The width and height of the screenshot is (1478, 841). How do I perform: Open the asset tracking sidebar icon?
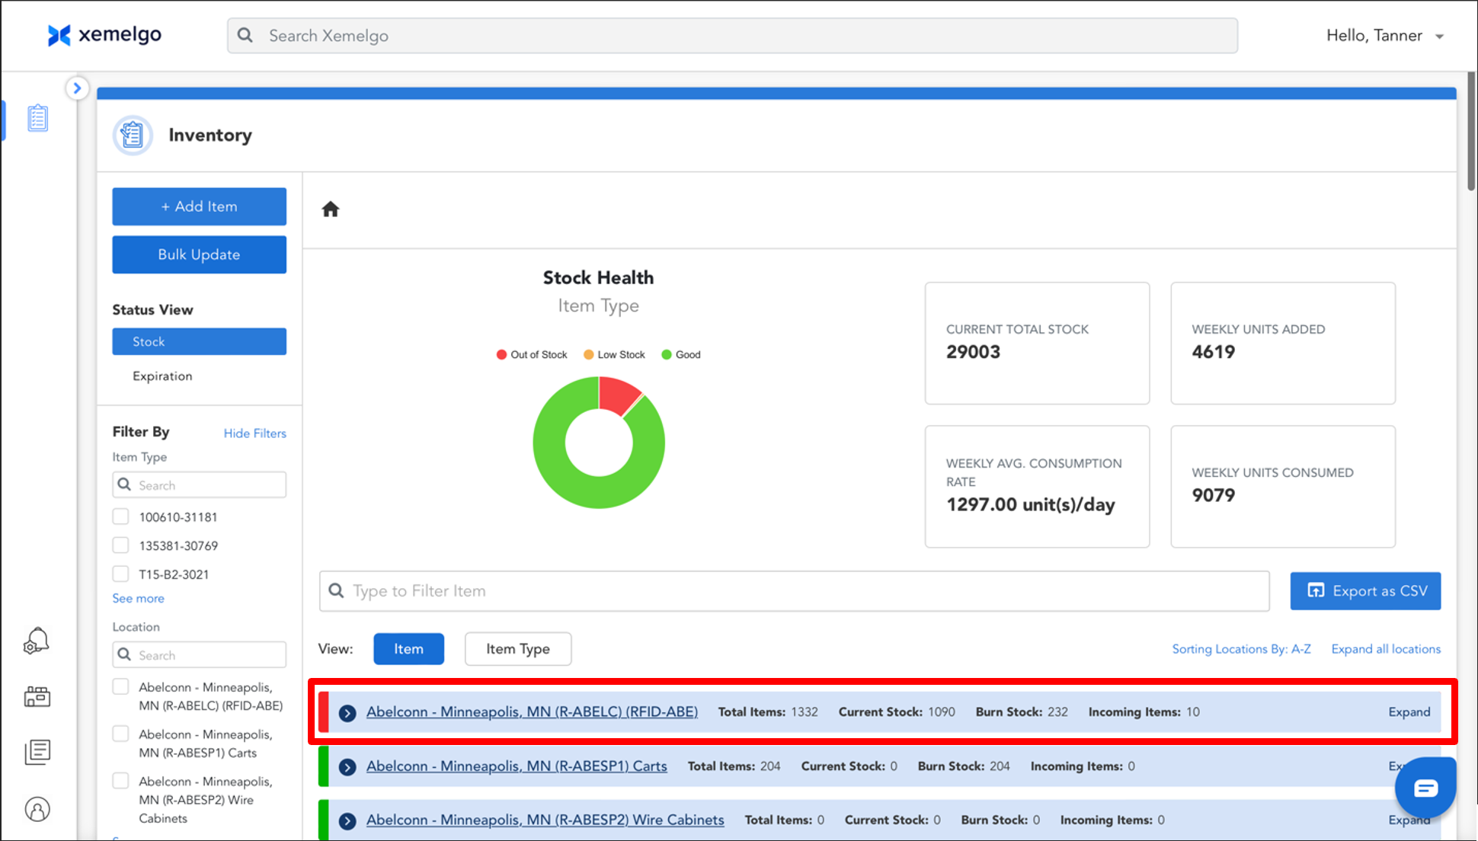pos(37,696)
